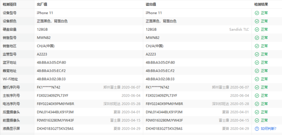
Task: Click read-side 夏普 2020-04-29 note
Action: (236, 129)
